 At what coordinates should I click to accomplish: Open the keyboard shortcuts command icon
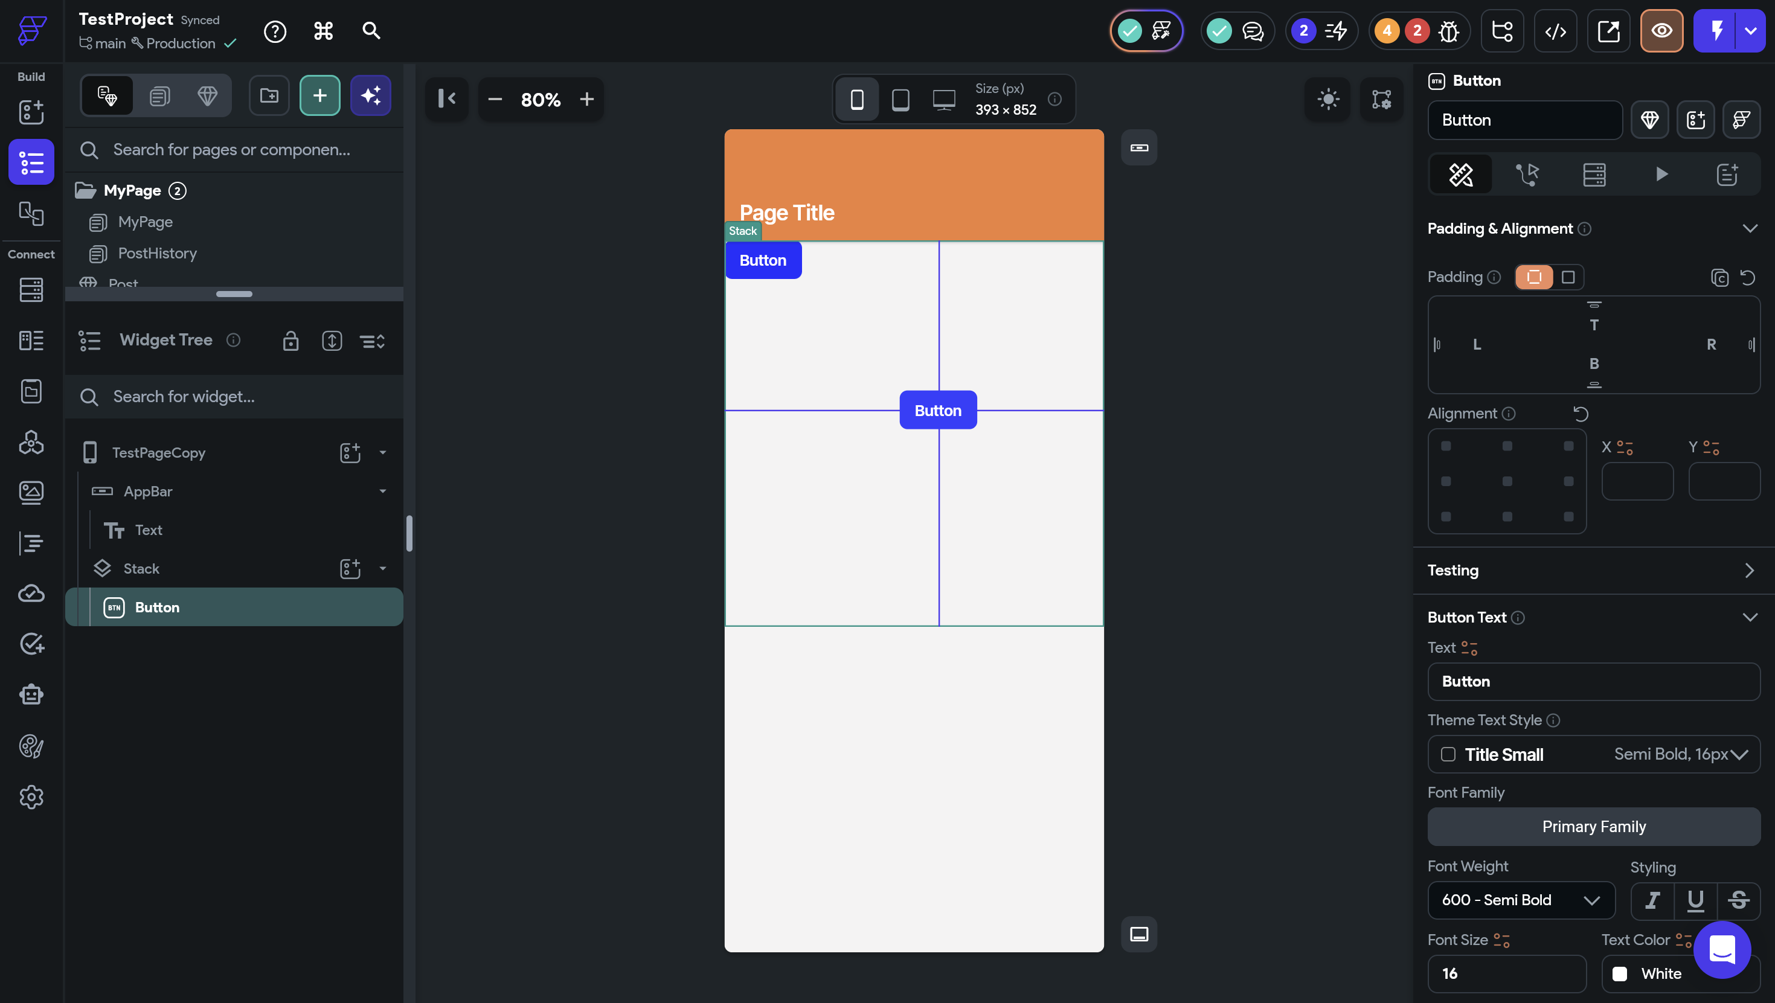323,31
